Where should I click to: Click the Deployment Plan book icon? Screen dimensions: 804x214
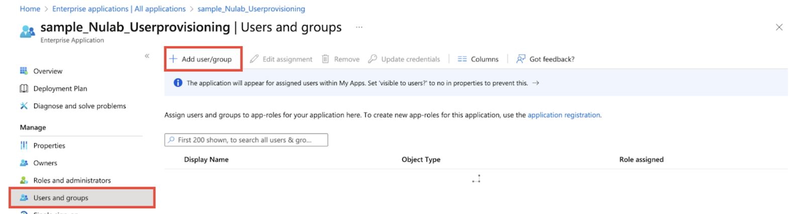pos(24,89)
